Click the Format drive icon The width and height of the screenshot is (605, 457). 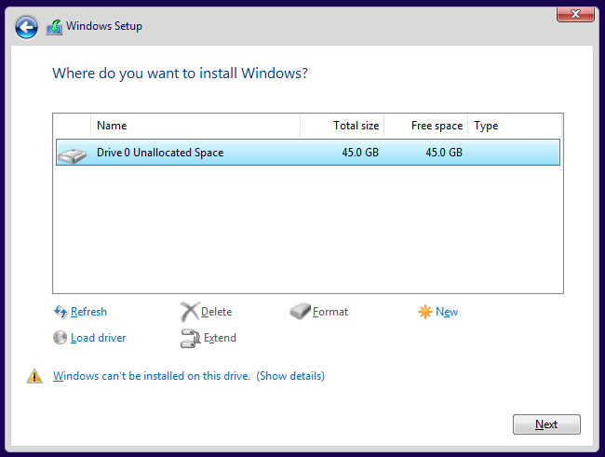[300, 312]
